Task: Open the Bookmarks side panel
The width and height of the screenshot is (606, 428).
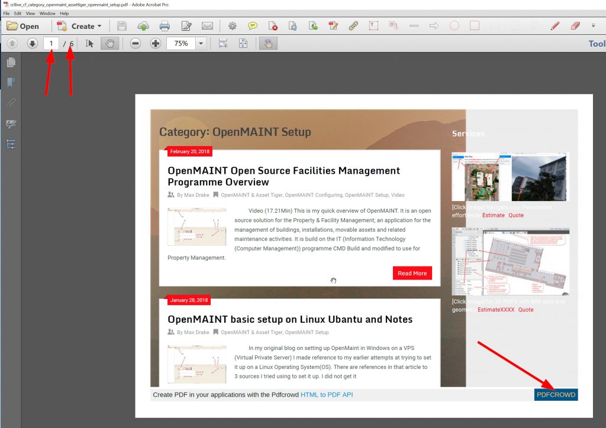Action: (11, 82)
